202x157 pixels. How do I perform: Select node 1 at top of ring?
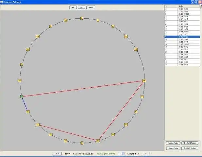(x=81, y=18)
